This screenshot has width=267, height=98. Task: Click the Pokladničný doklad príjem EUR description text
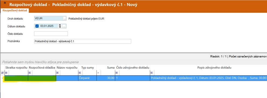click(86, 19)
